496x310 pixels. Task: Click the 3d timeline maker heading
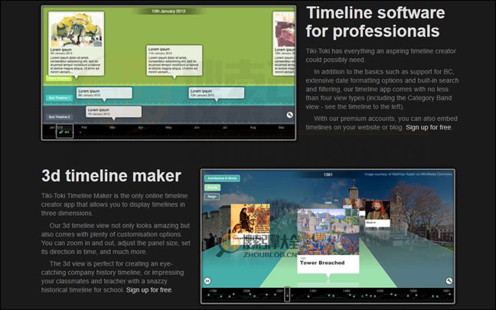[111, 176]
